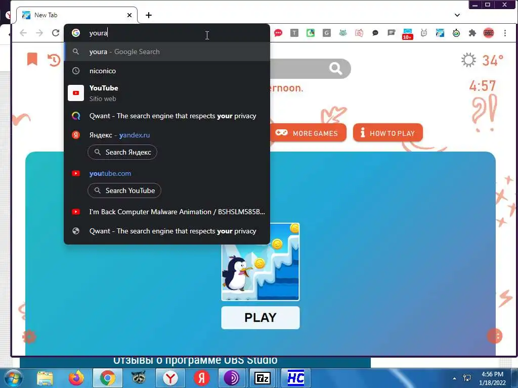
Task: Expand the tab search chevron
Action: tap(457, 15)
